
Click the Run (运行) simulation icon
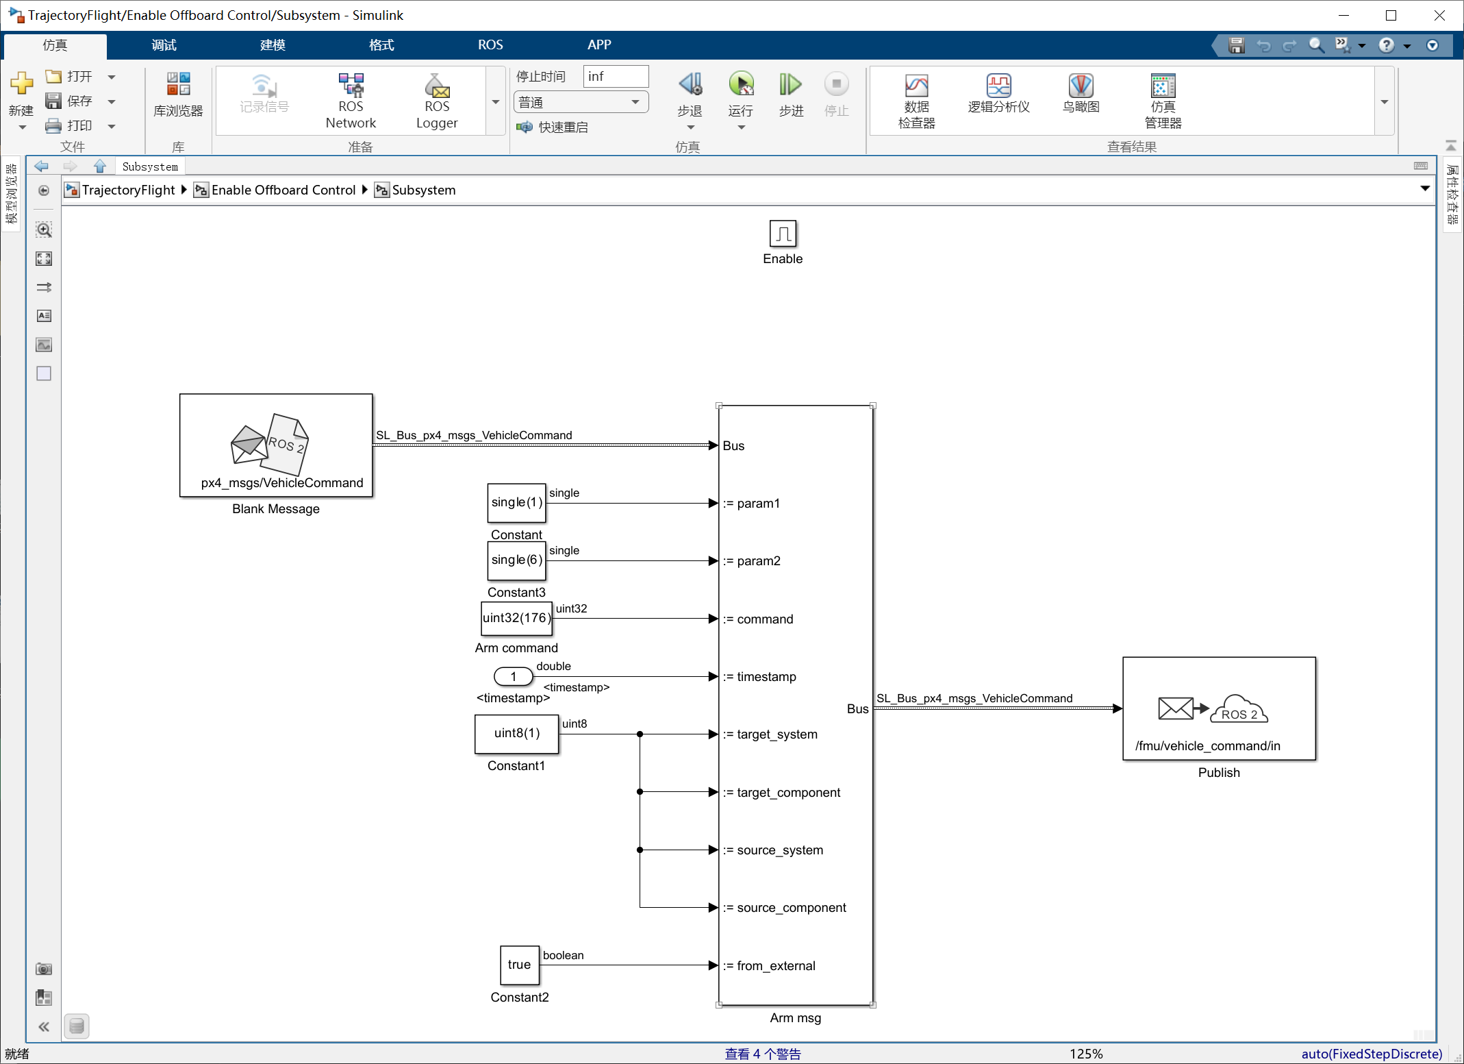[741, 84]
